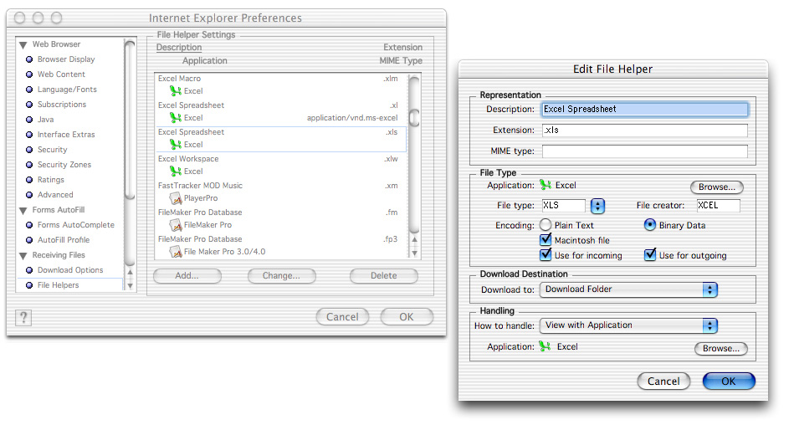
Task: Click OK in Internet Explorer Preferences
Action: point(407,317)
